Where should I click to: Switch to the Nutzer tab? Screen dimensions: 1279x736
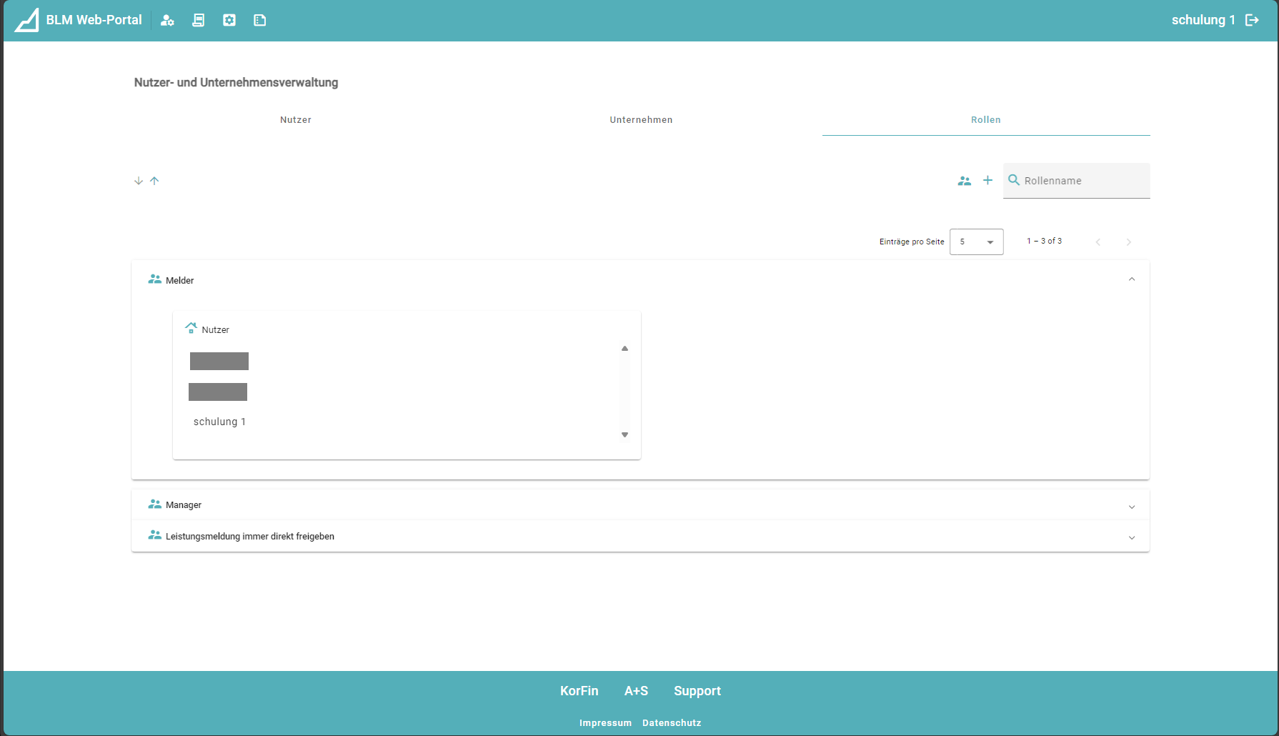tap(296, 120)
